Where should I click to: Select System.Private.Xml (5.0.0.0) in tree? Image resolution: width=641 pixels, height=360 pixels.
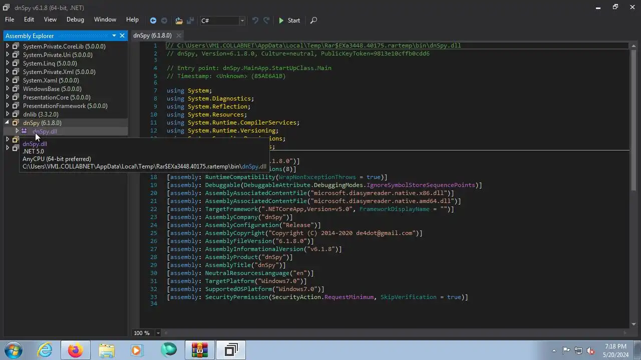pos(59,71)
